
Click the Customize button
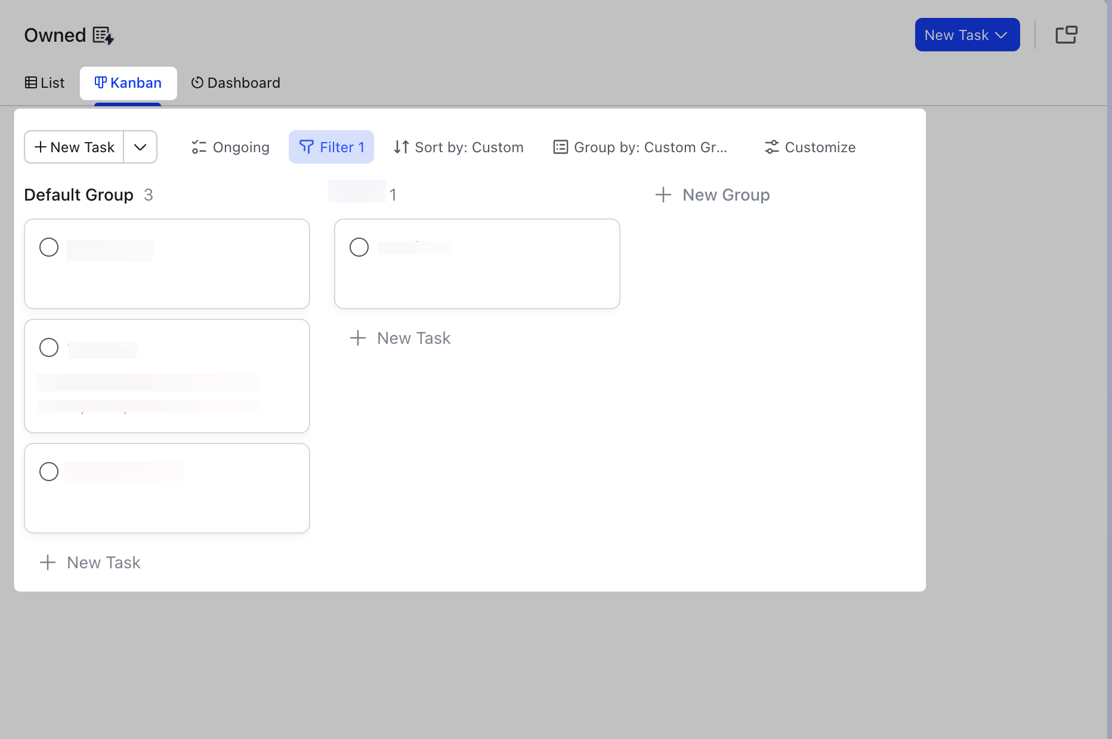coord(810,147)
